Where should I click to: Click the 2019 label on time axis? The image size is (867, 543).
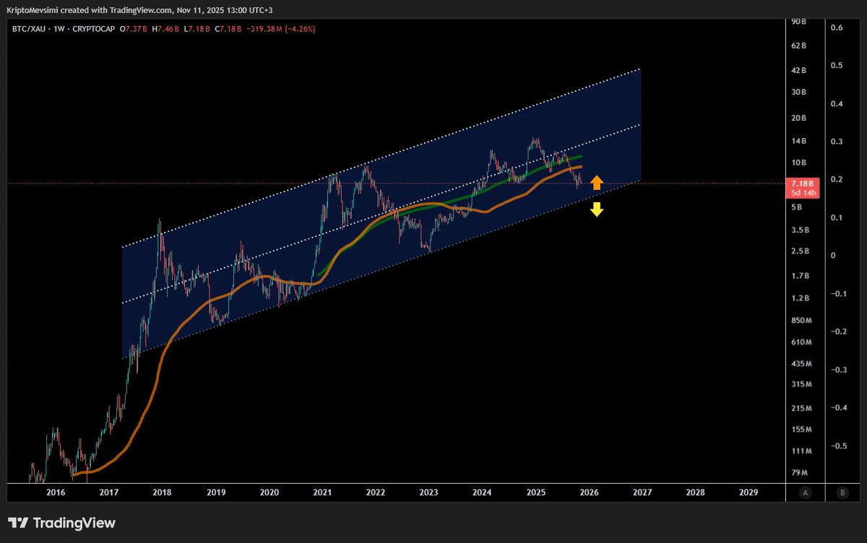[215, 492]
